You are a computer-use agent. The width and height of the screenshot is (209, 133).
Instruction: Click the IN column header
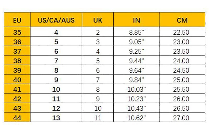136,20
